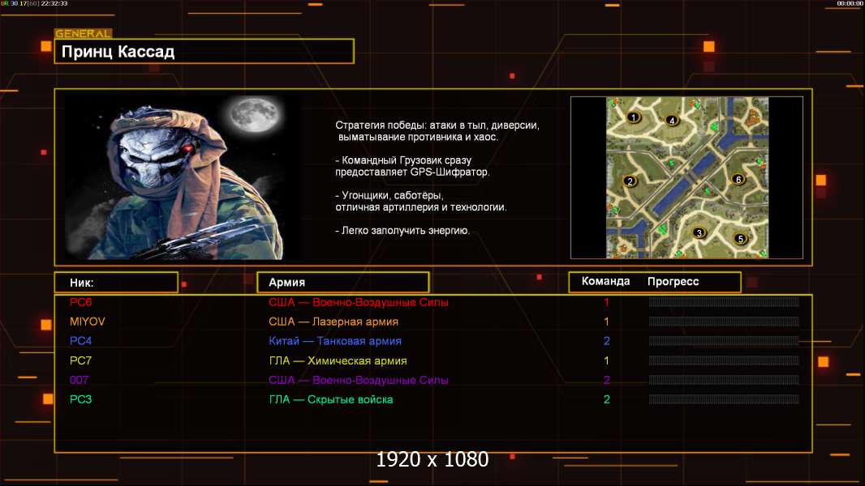Click the 'Ник:' column header
The width and height of the screenshot is (865, 486).
point(116,283)
